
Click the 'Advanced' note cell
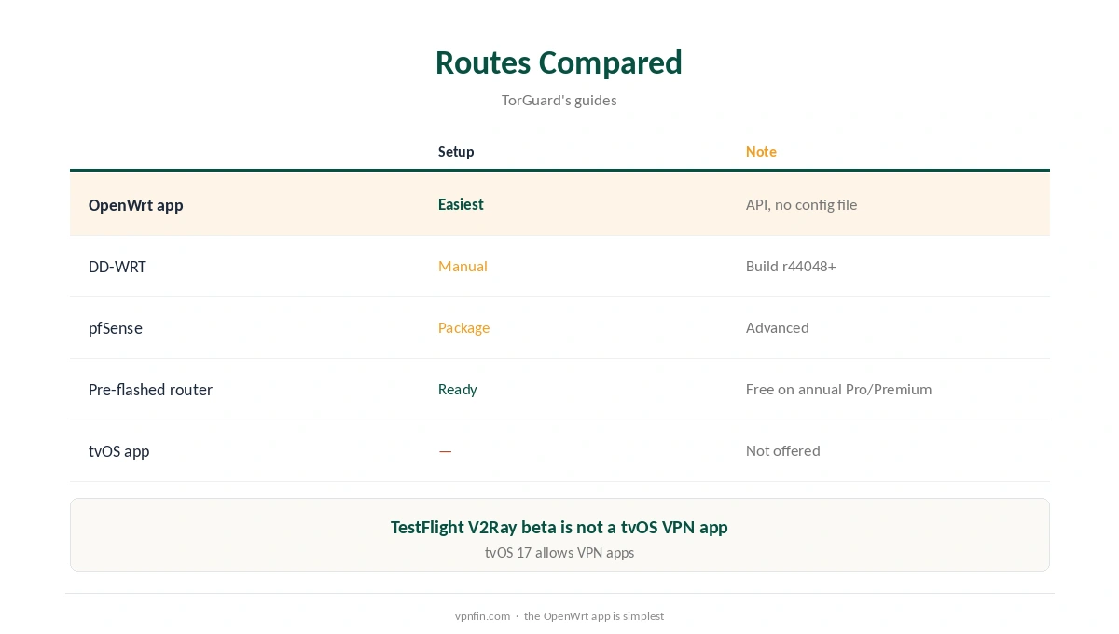(x=777, y=327)
